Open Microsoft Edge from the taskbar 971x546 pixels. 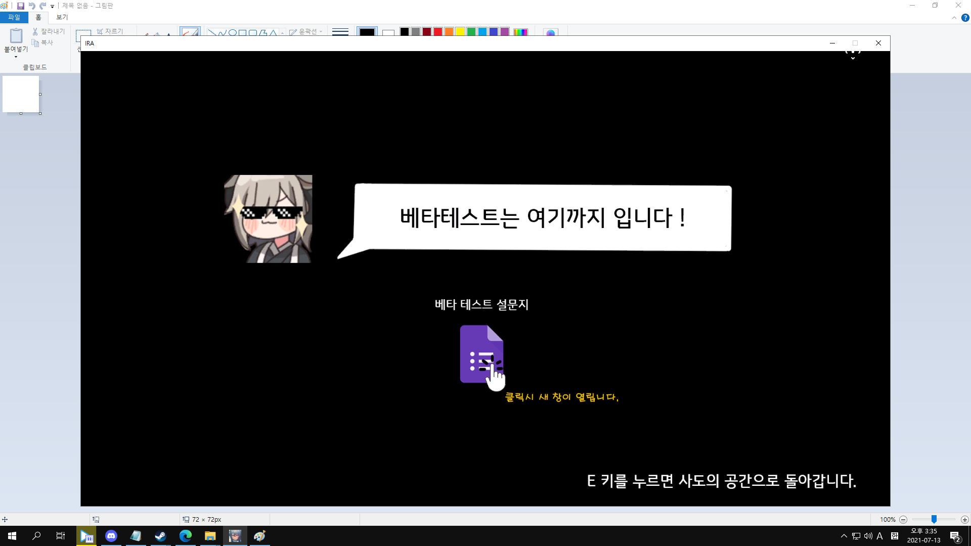(x=185, y=536)
